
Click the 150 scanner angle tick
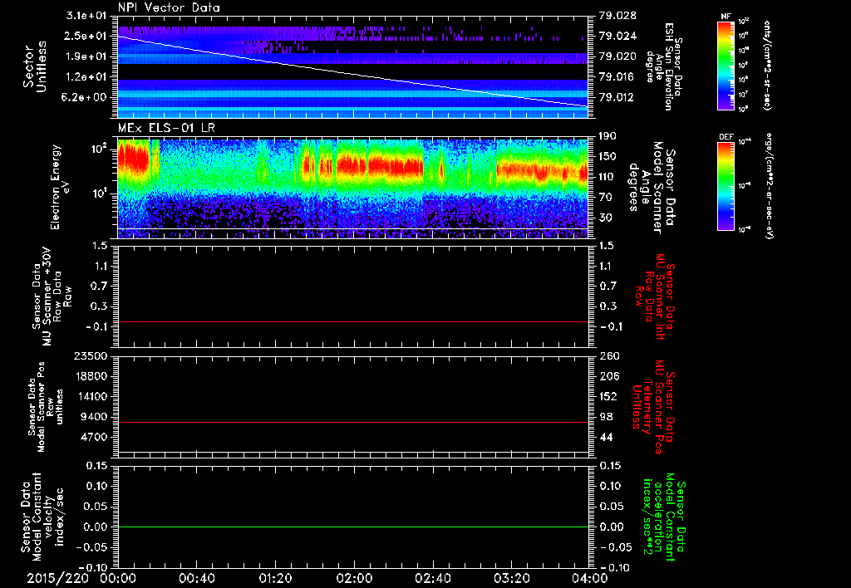(608, 157)
